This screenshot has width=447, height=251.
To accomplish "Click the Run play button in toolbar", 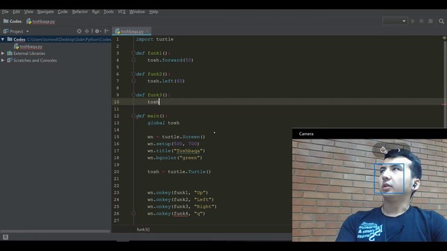I will click(x=413, y=21).
